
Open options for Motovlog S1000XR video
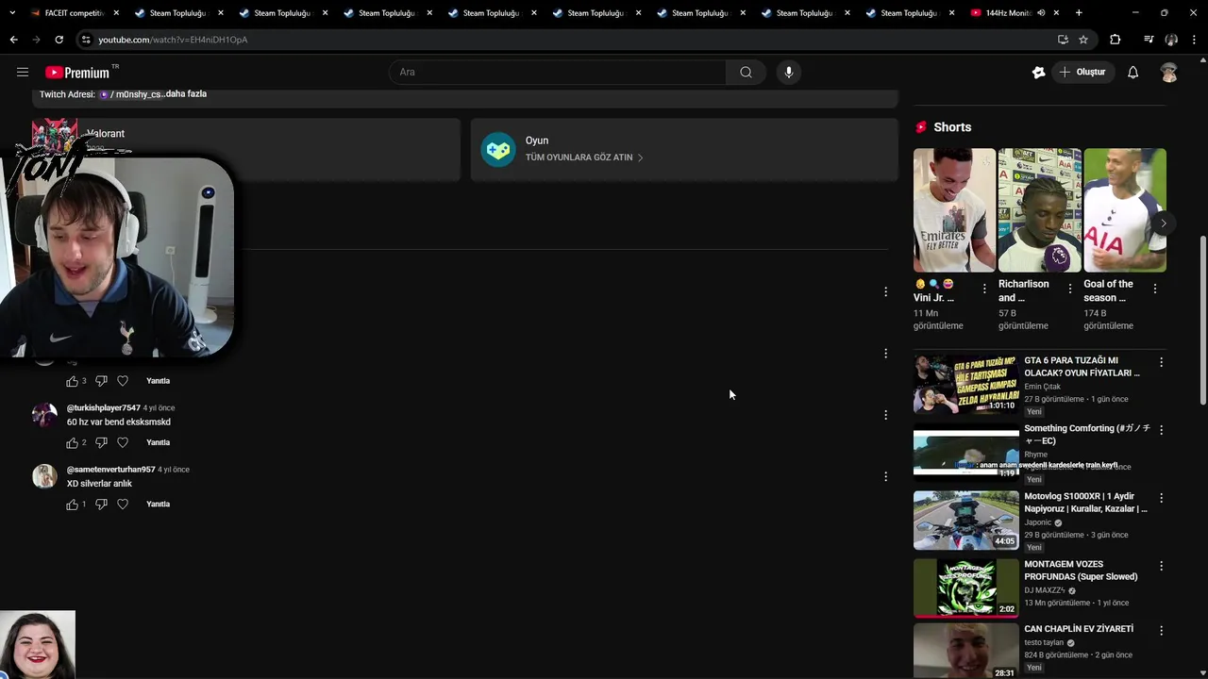(1161, 498)
